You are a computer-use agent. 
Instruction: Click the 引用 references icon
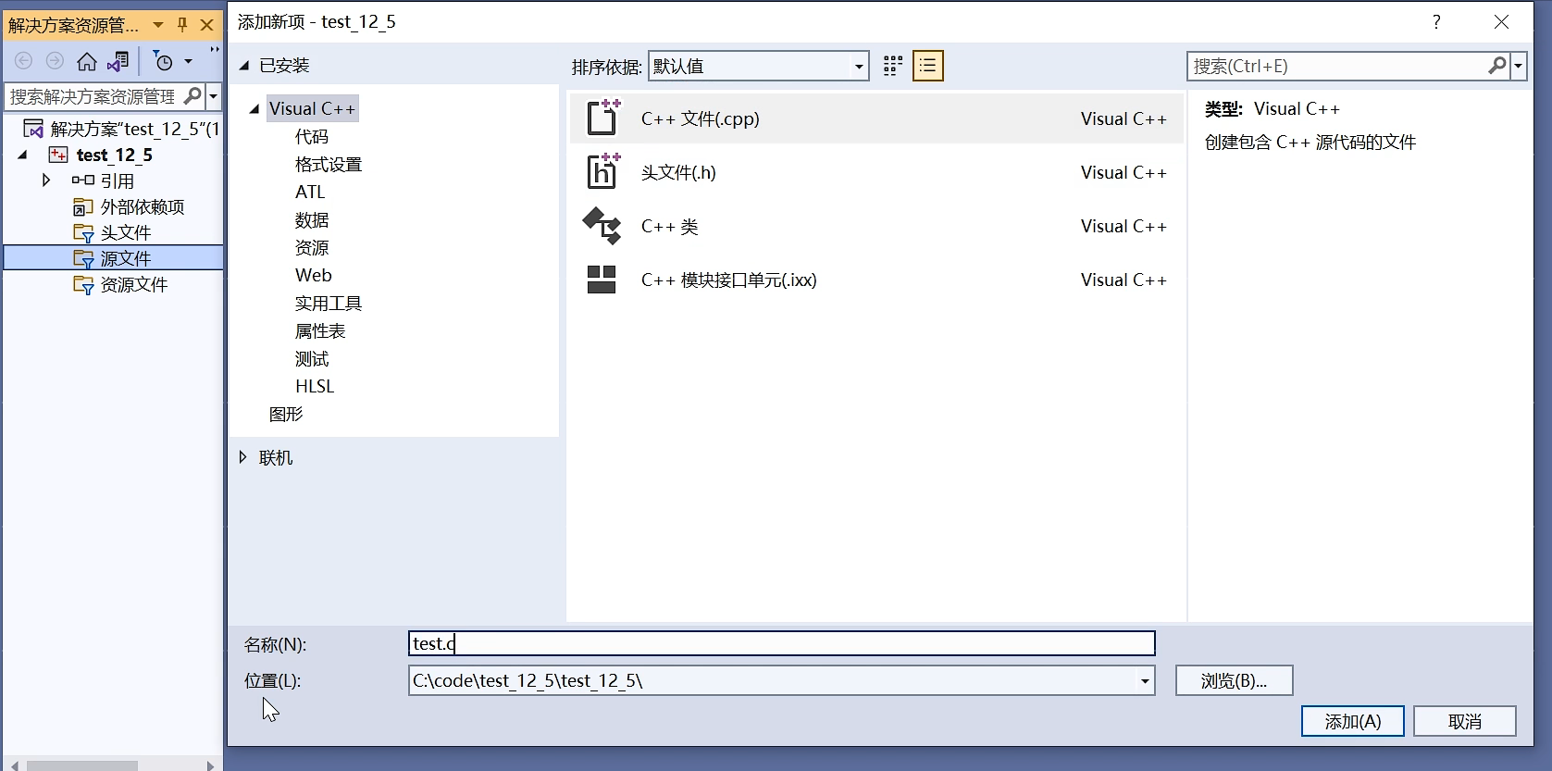coord(82,180)
